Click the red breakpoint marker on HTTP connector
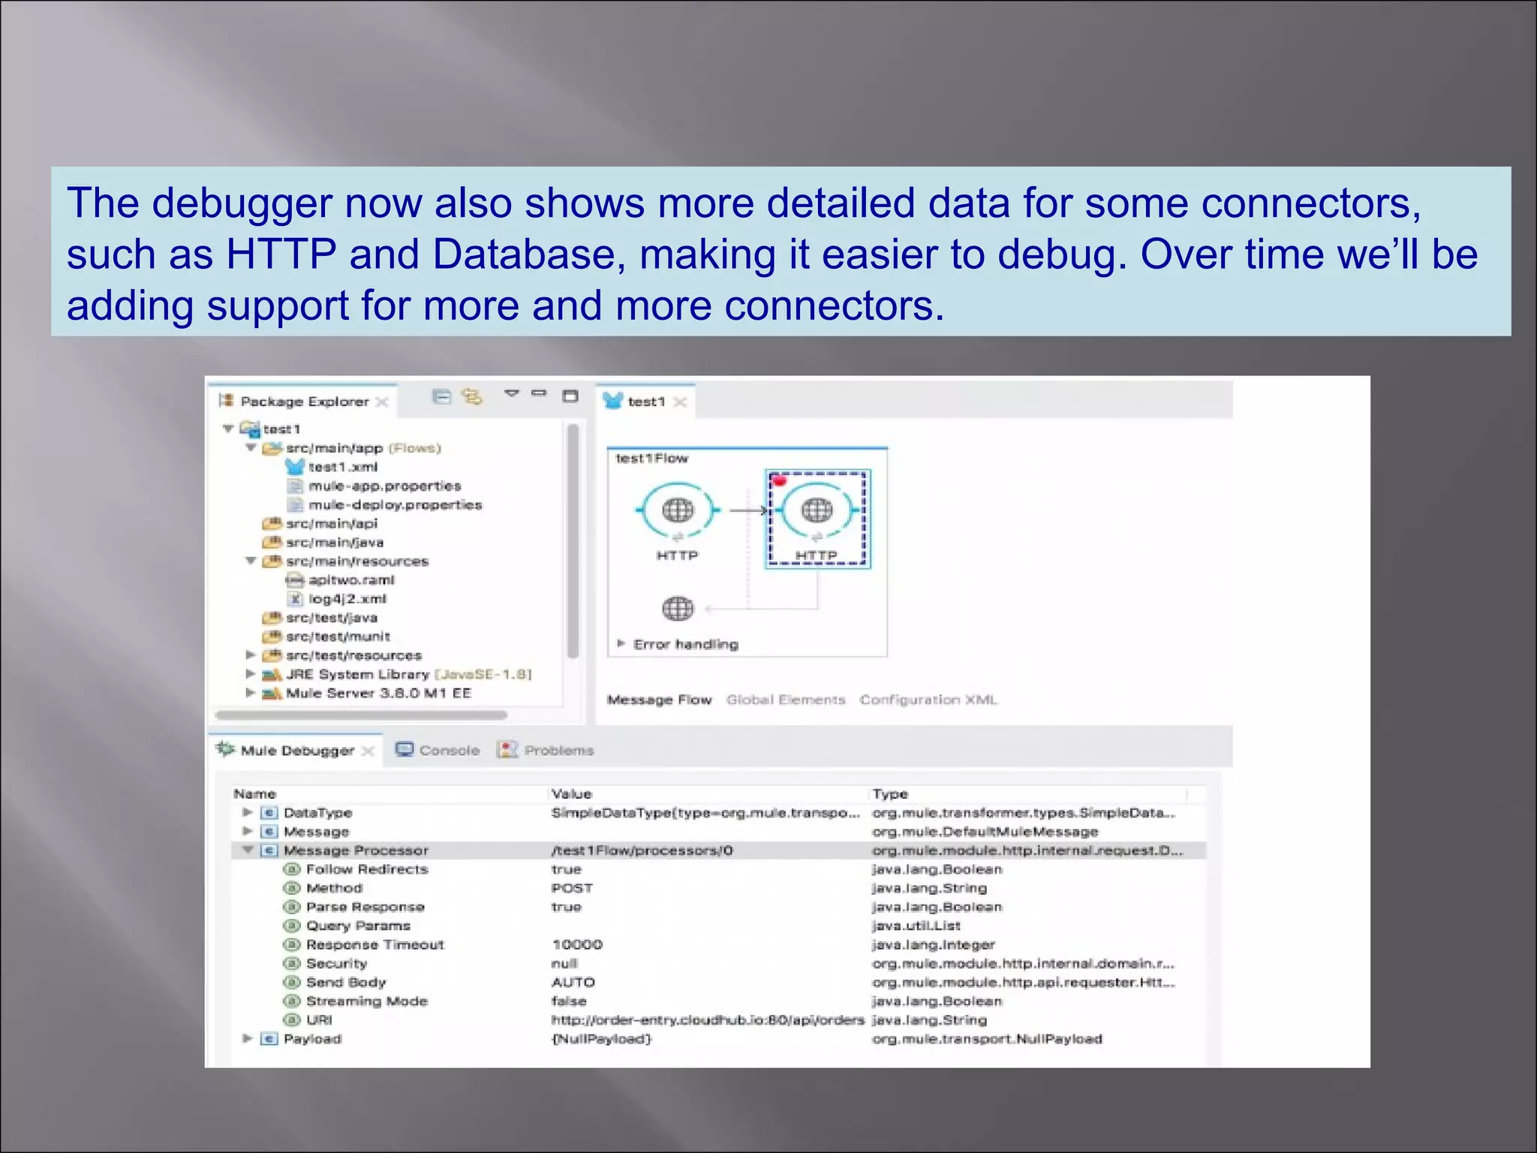The image size is (1537, 1153). [x=779, y=480]
